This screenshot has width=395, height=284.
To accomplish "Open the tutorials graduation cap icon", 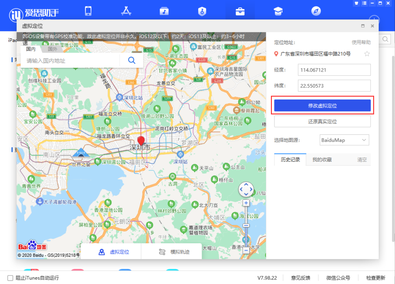I will point(278,11).
